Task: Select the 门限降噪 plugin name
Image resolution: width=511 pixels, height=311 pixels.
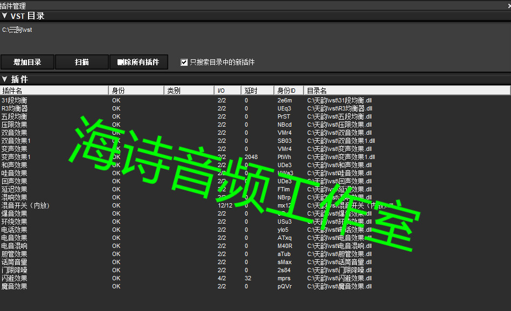Action: 15,270
